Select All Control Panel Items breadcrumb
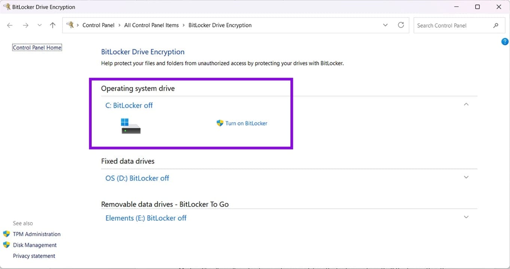This screenshot has height=269, width=510. (152, 25)
